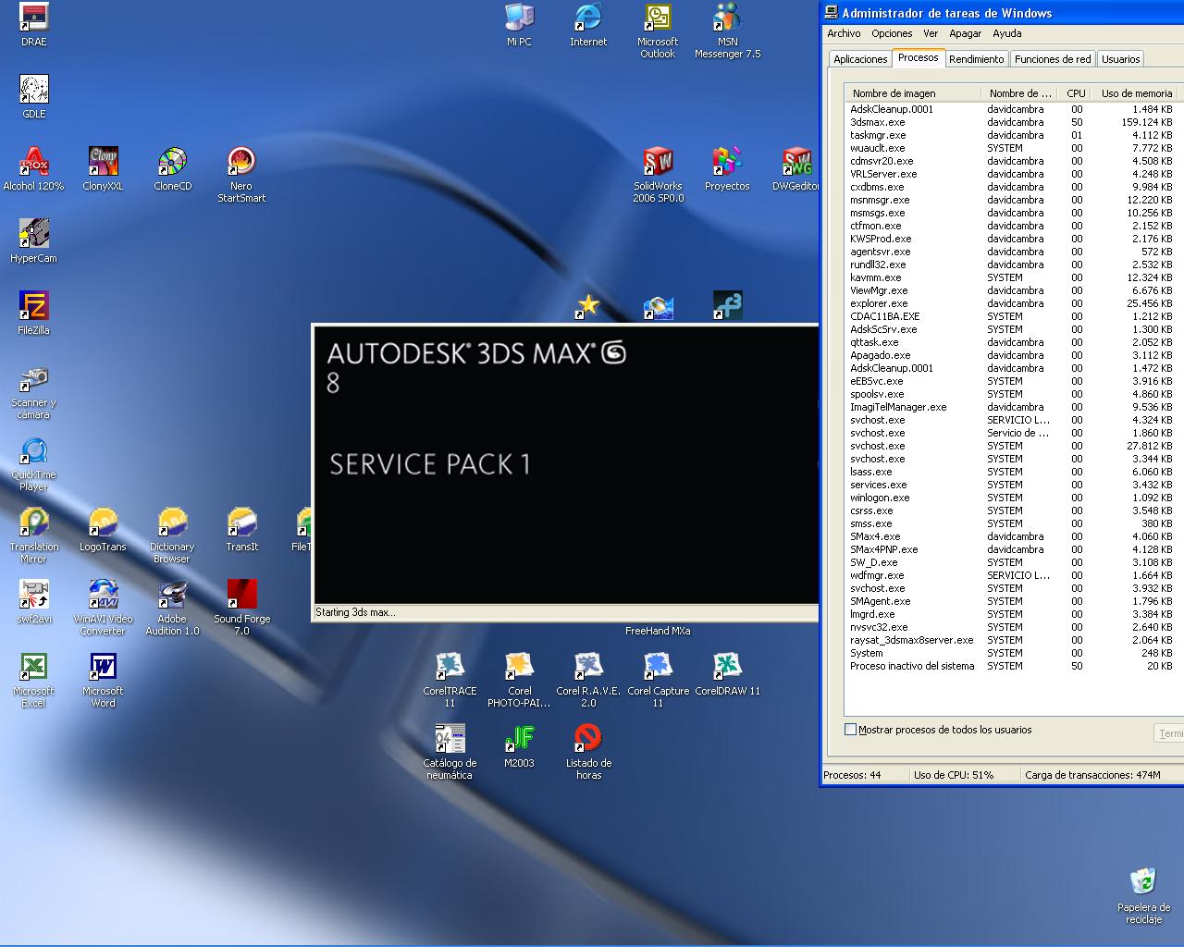
Task: Select the raysat_3dsmax8server.exe process row
Action: point(1012,640)
